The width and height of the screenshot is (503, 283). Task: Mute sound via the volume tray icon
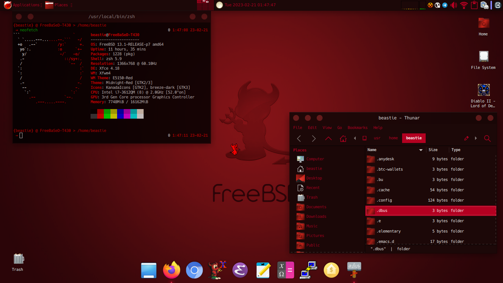click(x=454, y=5)
